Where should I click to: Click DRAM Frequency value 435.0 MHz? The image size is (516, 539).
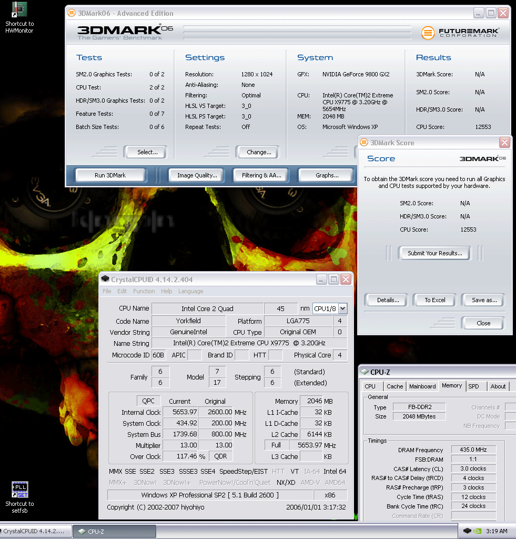pyautogui.click(x=473, y=450)
